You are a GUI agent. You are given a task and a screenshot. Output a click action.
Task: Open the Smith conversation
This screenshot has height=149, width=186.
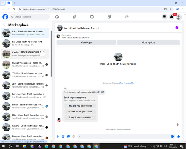[25, 106]
